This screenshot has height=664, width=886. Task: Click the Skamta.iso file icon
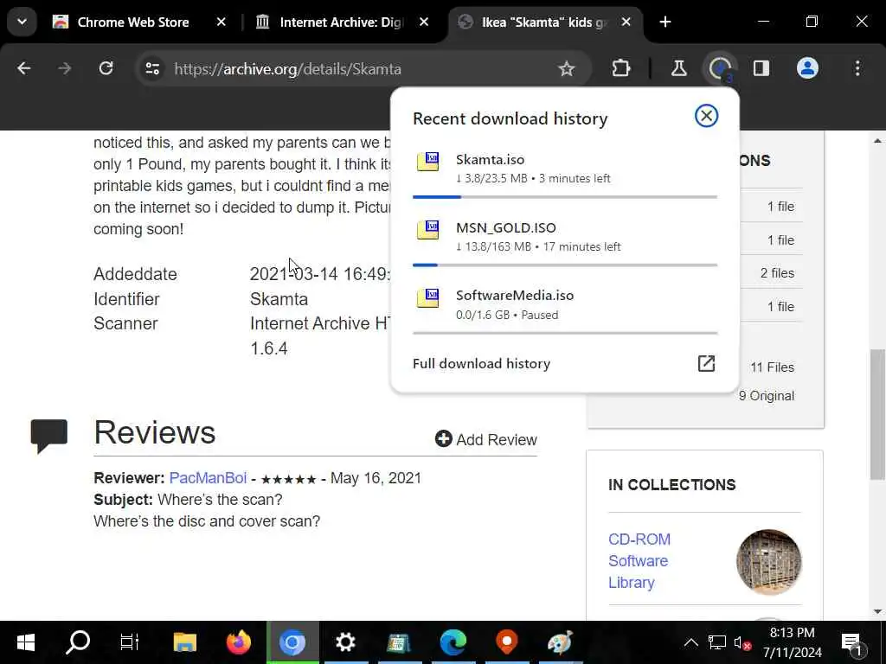[427, 162]
